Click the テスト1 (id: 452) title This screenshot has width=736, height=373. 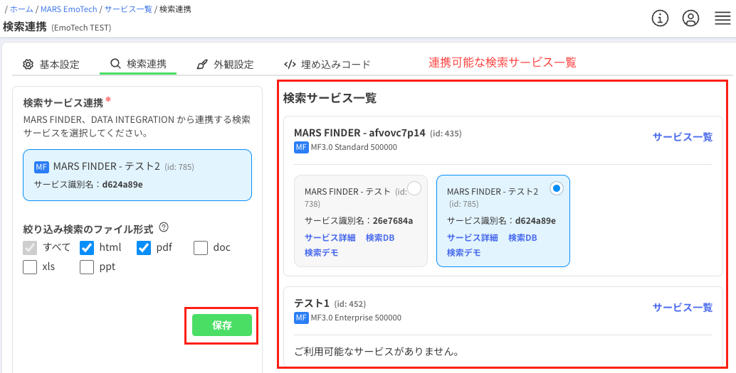pos(330,303)
